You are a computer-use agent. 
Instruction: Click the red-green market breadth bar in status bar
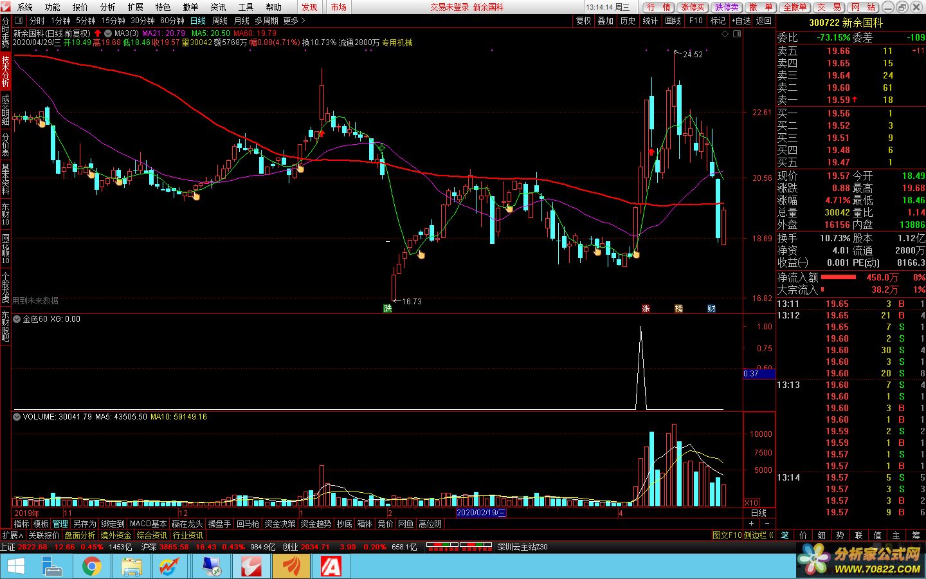coord(459,547)
